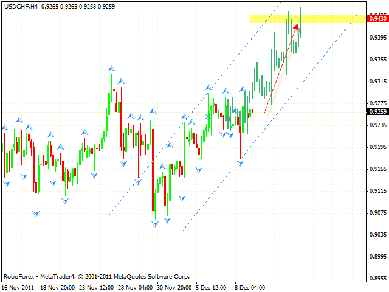Image resolution: width=389 pixels, height=292 pixels.
Task: Click the 0.9035 price axis label
Action: (378, 234)
